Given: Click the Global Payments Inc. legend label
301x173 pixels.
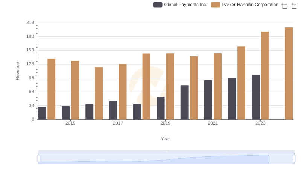Looking at the screenshot, I should (185, 5).
